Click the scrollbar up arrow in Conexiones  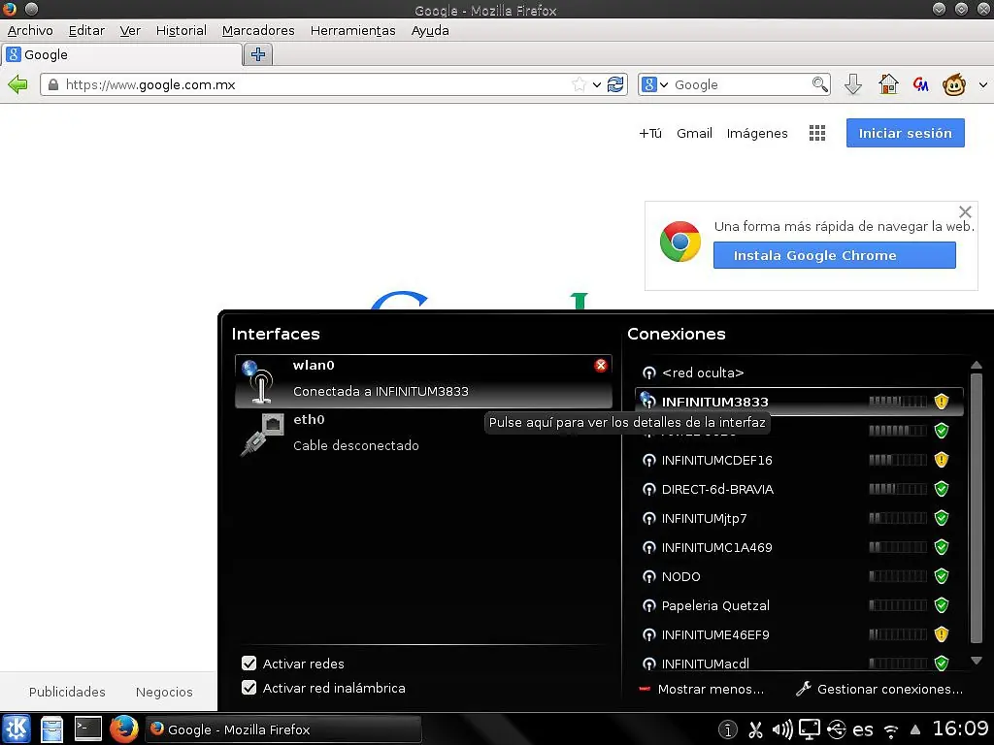coord(977,365)
